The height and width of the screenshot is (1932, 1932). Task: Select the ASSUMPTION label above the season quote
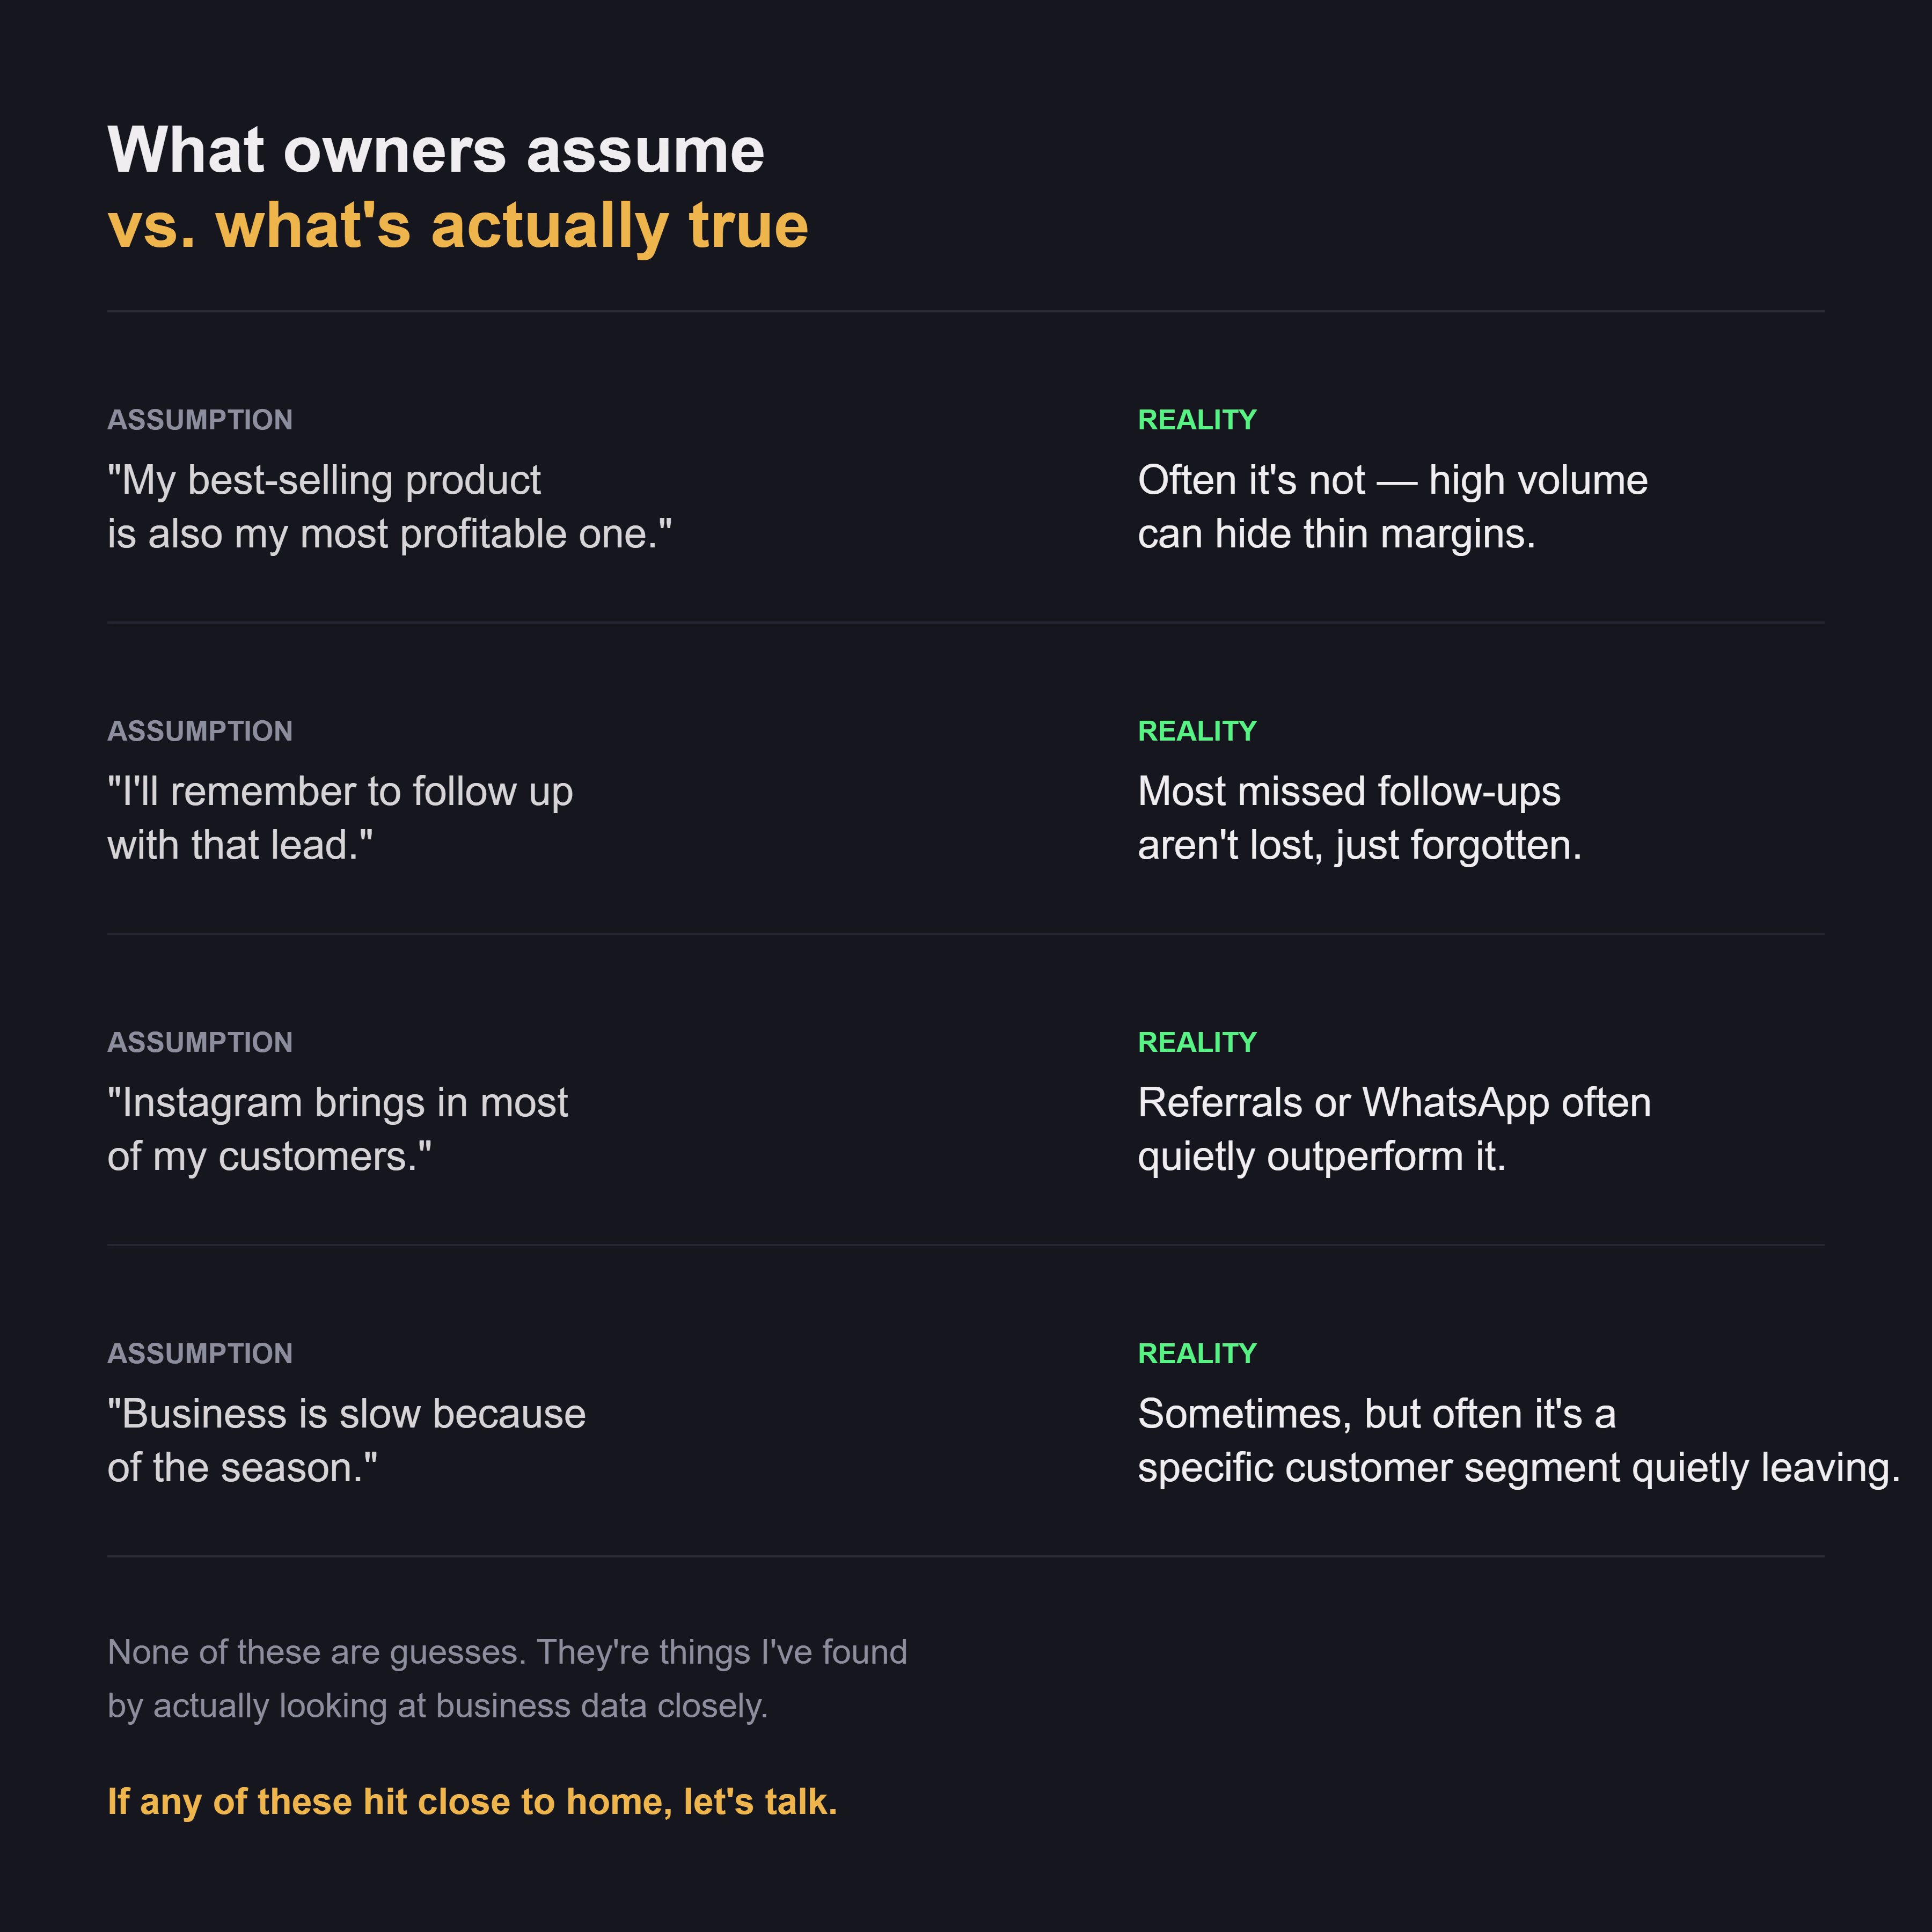(200, 1353)
